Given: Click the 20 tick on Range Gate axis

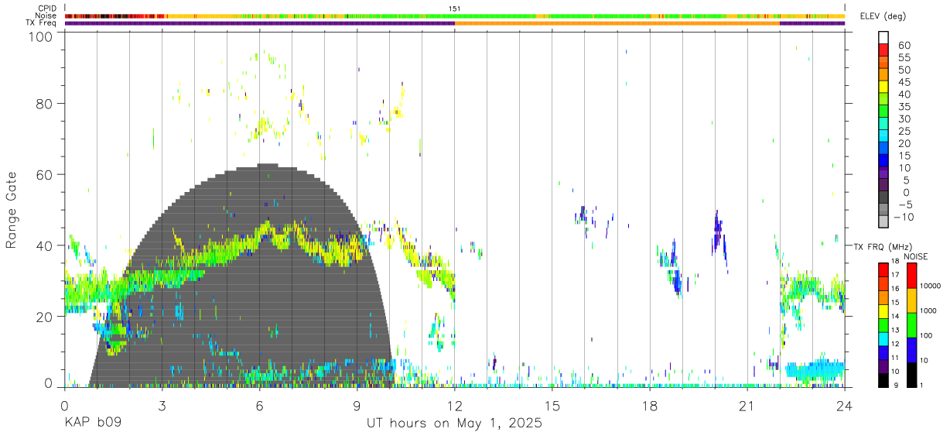Looking at the screenshot, I should pyautogui.click(x=45, y=317).
